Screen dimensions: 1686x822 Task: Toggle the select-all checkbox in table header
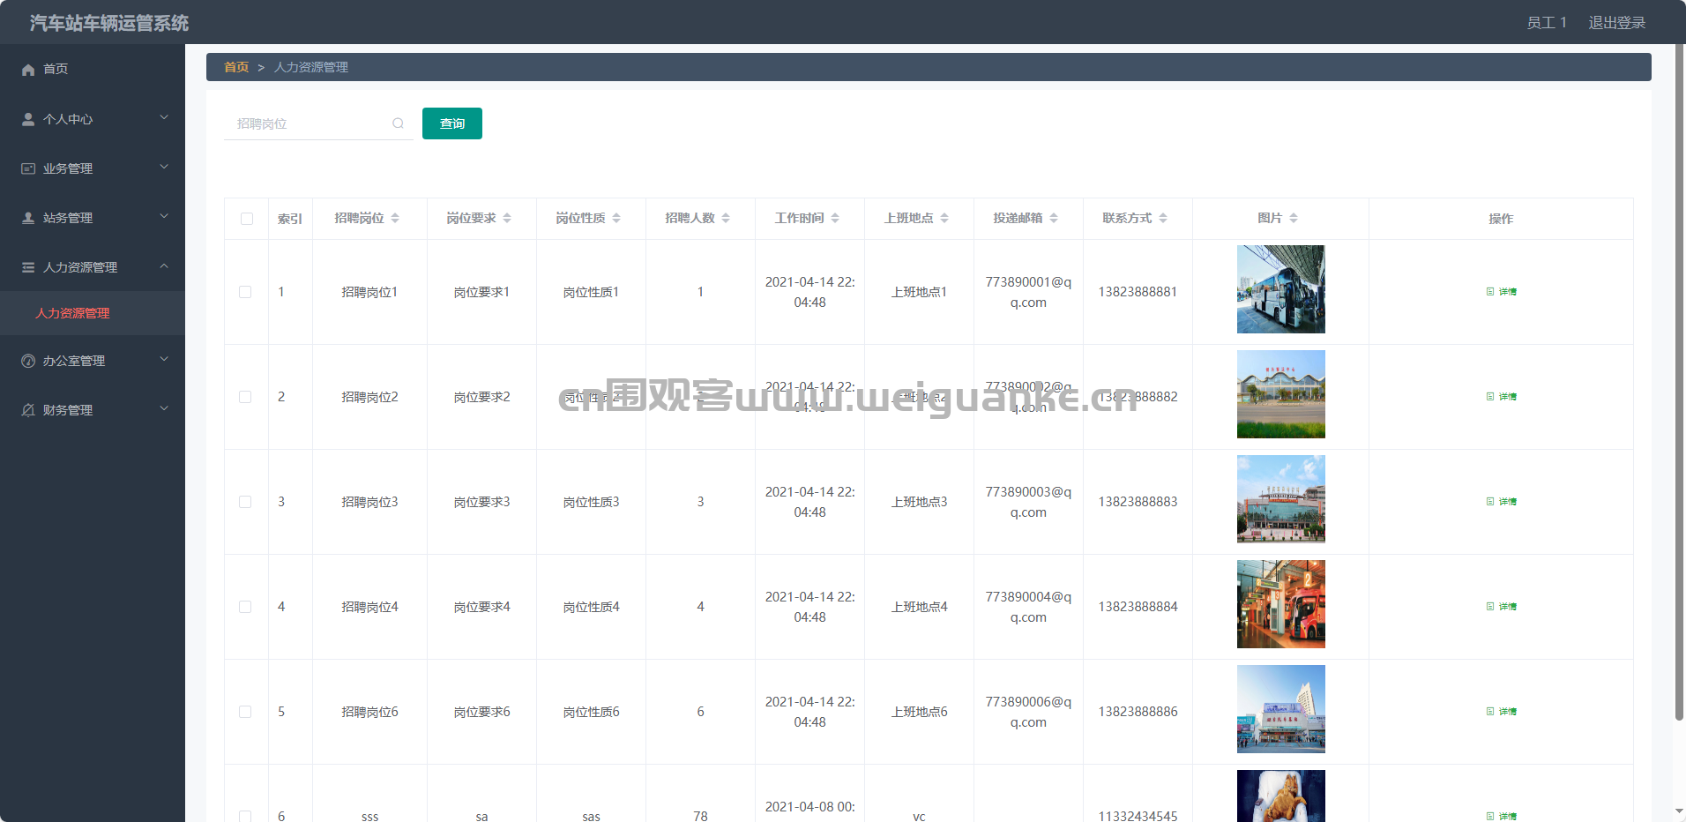(247, 219)
